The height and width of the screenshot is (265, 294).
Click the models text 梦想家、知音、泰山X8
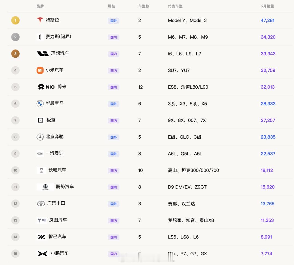pos(191,220)
